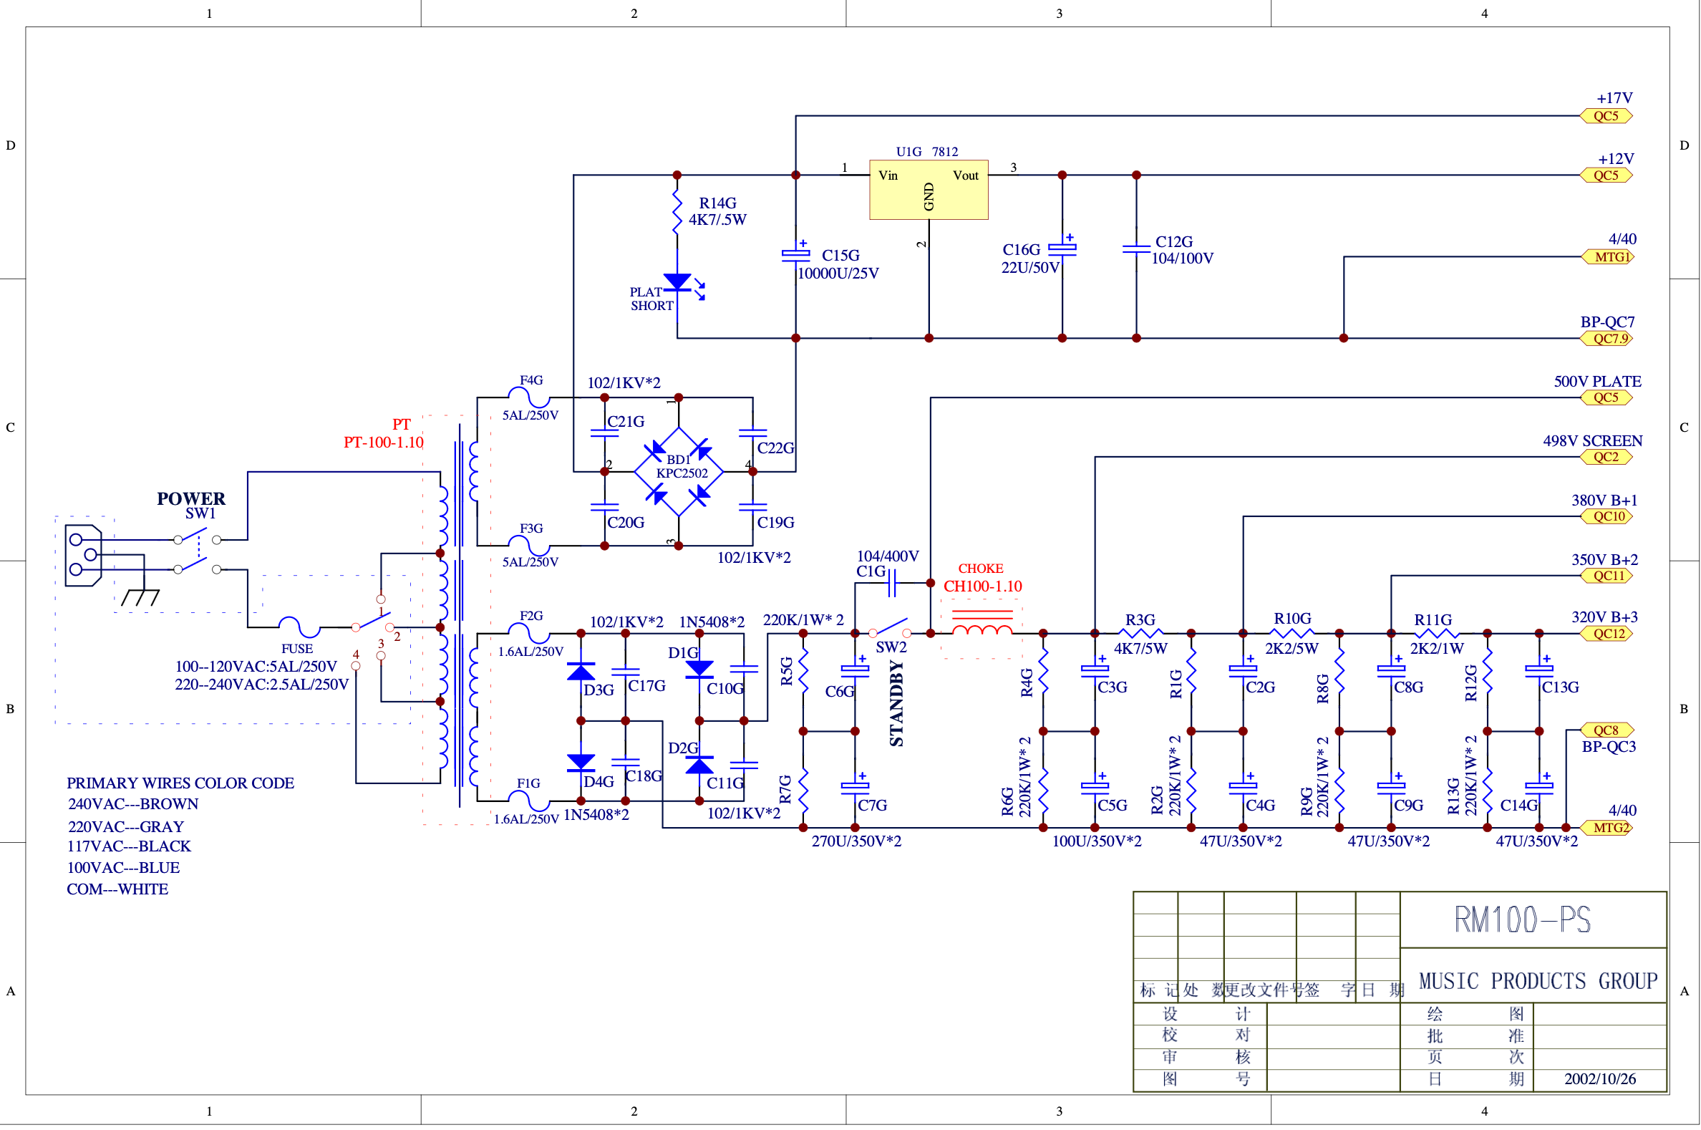Click the PLAT SHORT LED symbol

pyautogui.click(x=681, y=284)
